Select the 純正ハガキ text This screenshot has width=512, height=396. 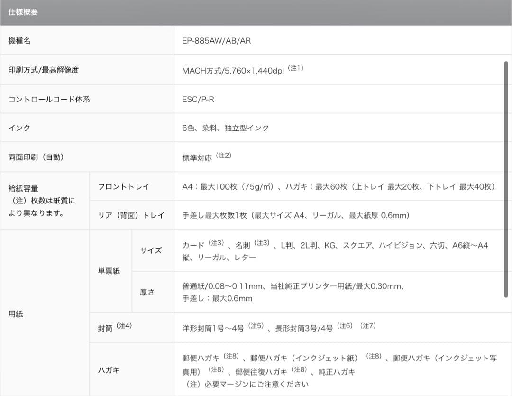tap(337, 372)
